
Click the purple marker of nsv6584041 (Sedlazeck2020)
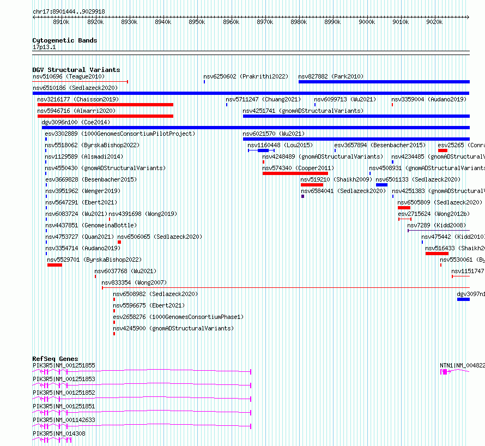point(302,196)
